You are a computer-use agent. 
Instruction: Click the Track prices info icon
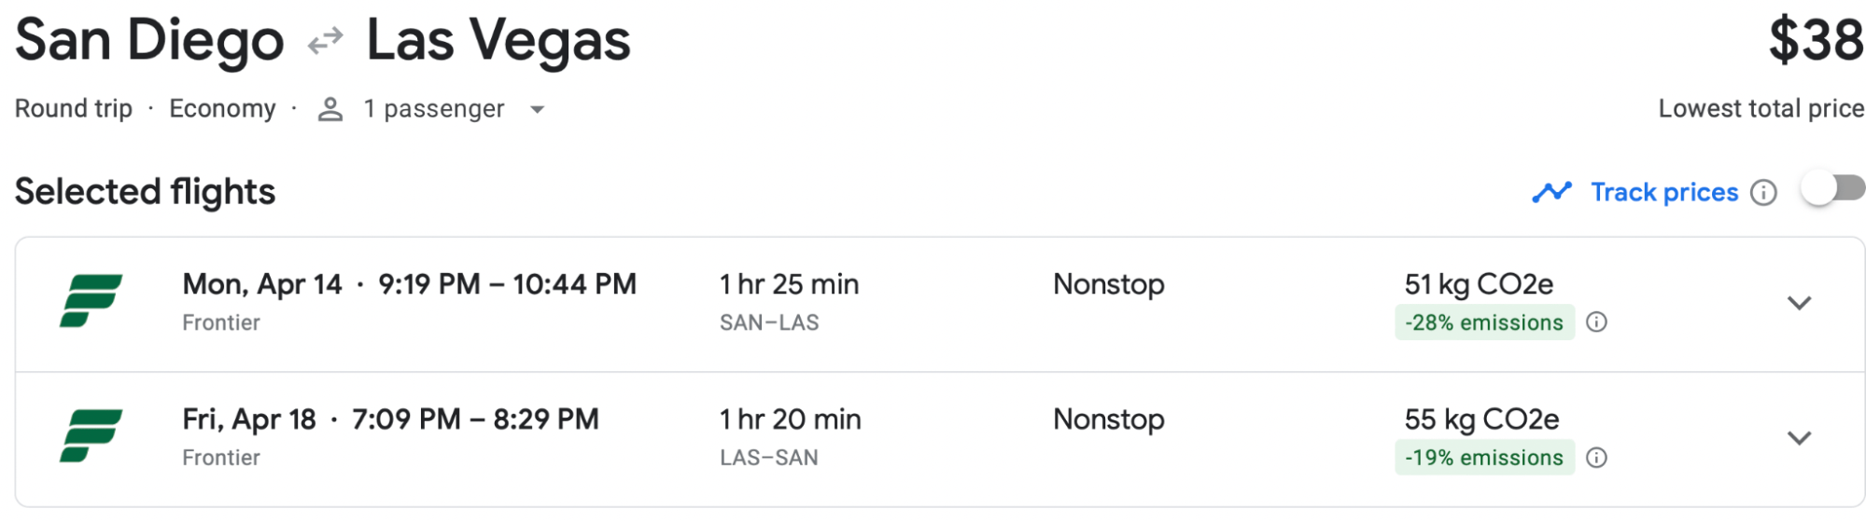[x=1763, y=193]
